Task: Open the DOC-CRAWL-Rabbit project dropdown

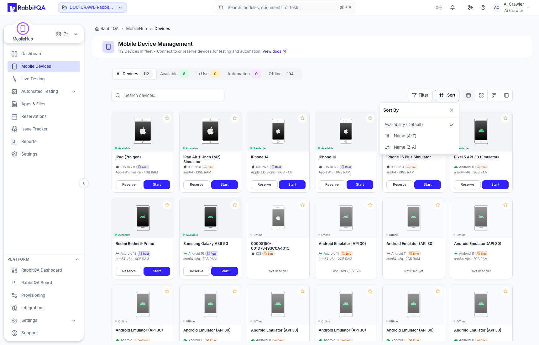Action: point(92,8)
